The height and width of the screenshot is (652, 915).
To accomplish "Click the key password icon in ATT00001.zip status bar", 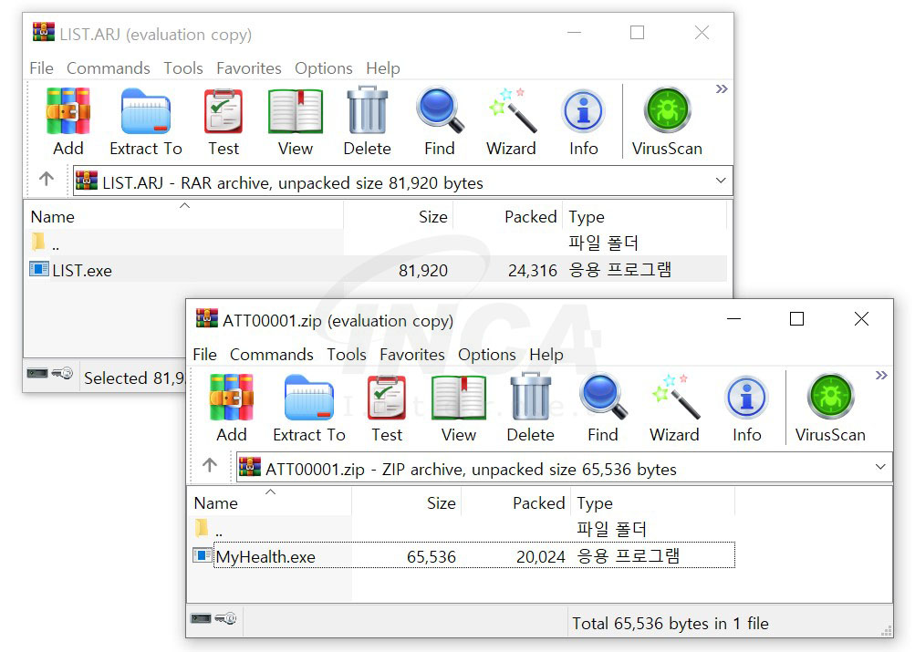I will (x=225, y=618).
